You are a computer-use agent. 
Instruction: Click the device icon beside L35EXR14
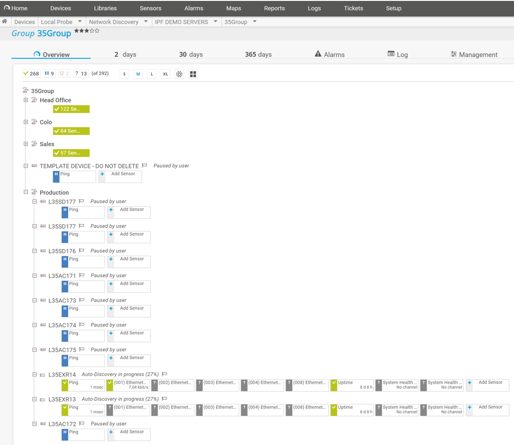tap(43, 375)
